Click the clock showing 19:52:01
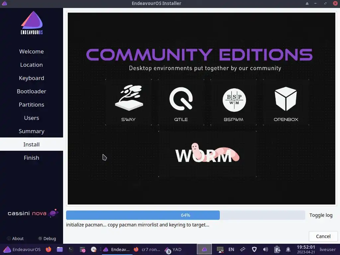The image size is (340, 255). coord(306,249)
